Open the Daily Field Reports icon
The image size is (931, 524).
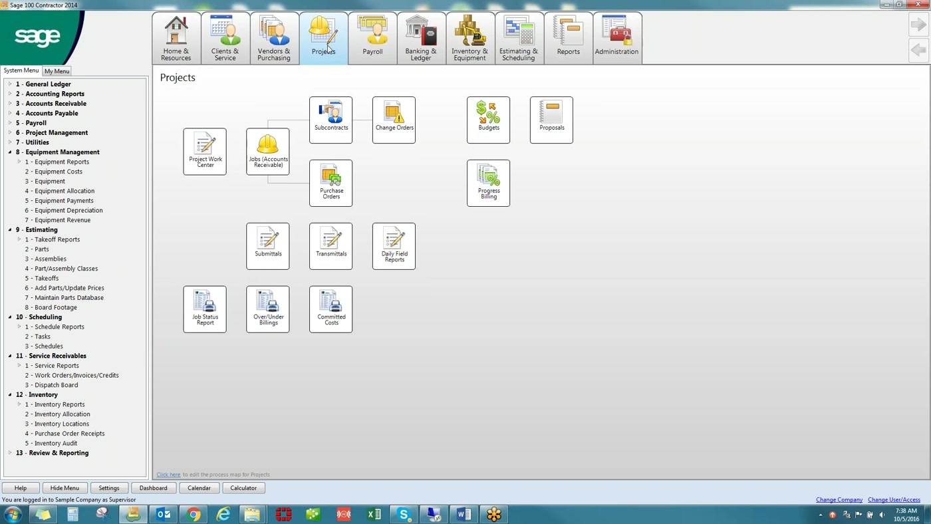tap(394, 246)
